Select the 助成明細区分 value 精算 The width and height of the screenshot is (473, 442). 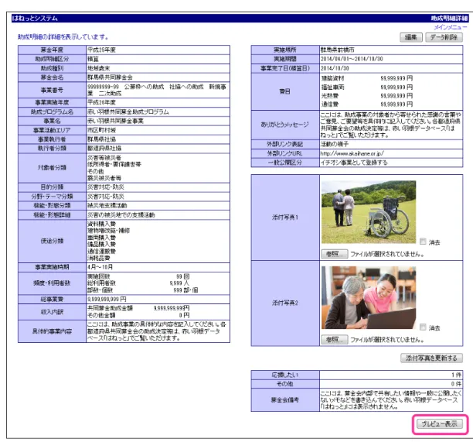[x=93, y=59]
